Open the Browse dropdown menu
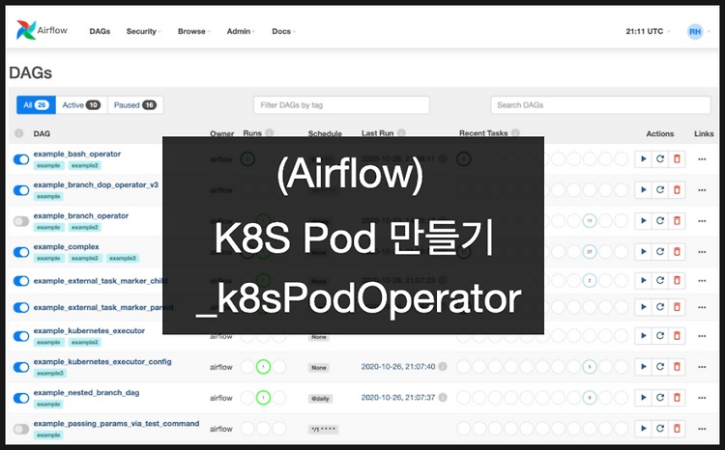 (193, 32)
